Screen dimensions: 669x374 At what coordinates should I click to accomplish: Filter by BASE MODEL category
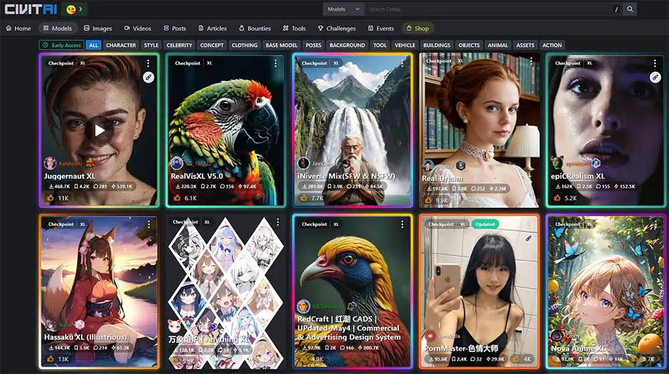tap(281, 45)
